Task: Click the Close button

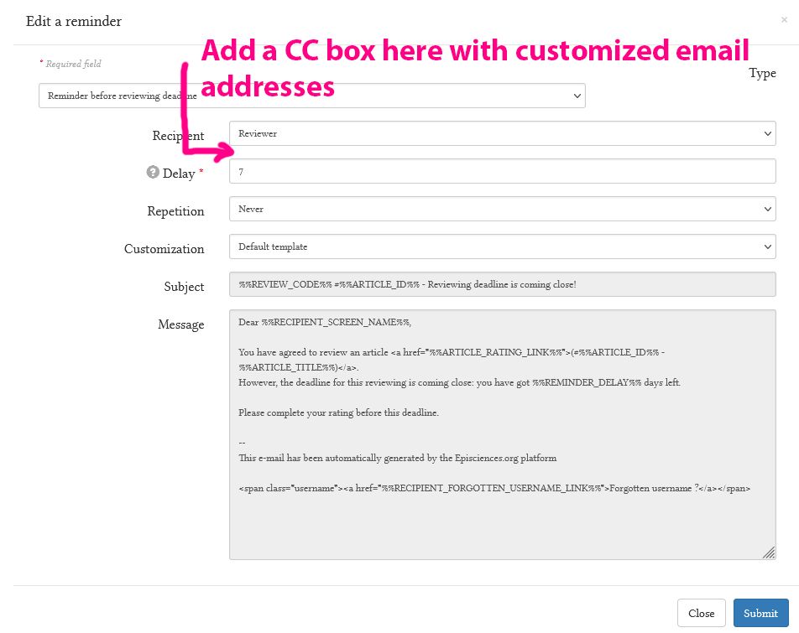Action: click(x=701, y=613)
